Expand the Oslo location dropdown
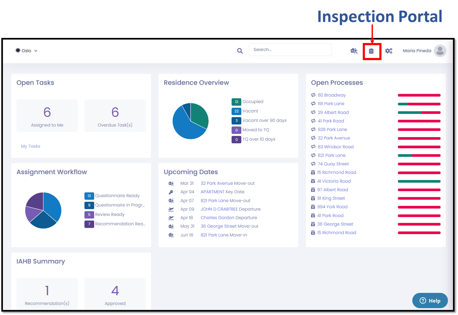Screen dimensions: 458x315 (x=26, y=50)
